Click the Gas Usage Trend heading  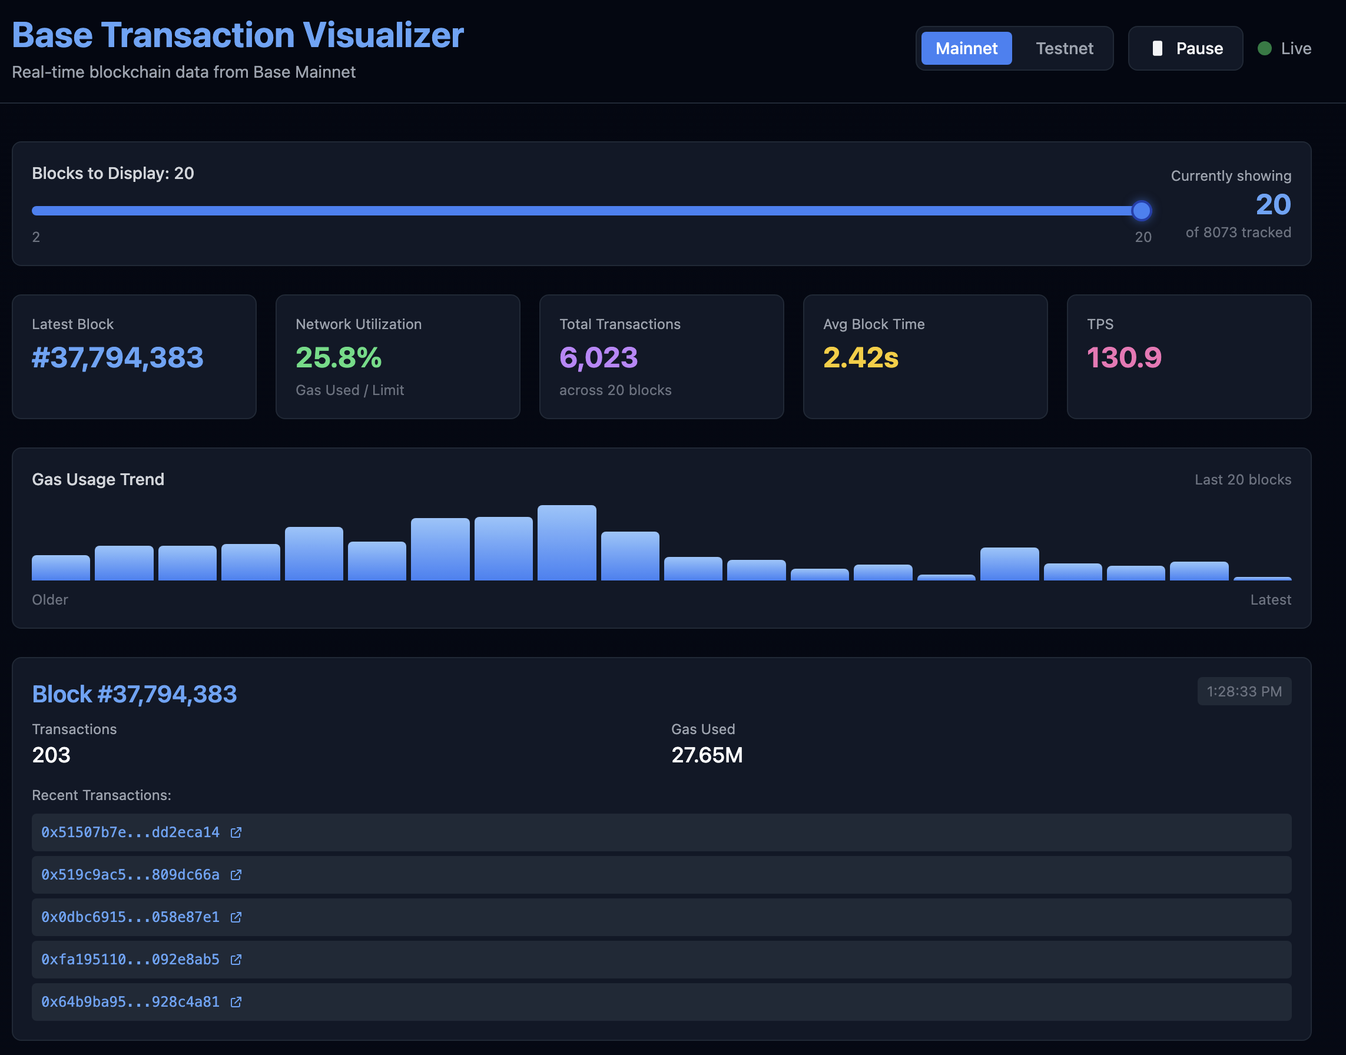click(98, 479)
